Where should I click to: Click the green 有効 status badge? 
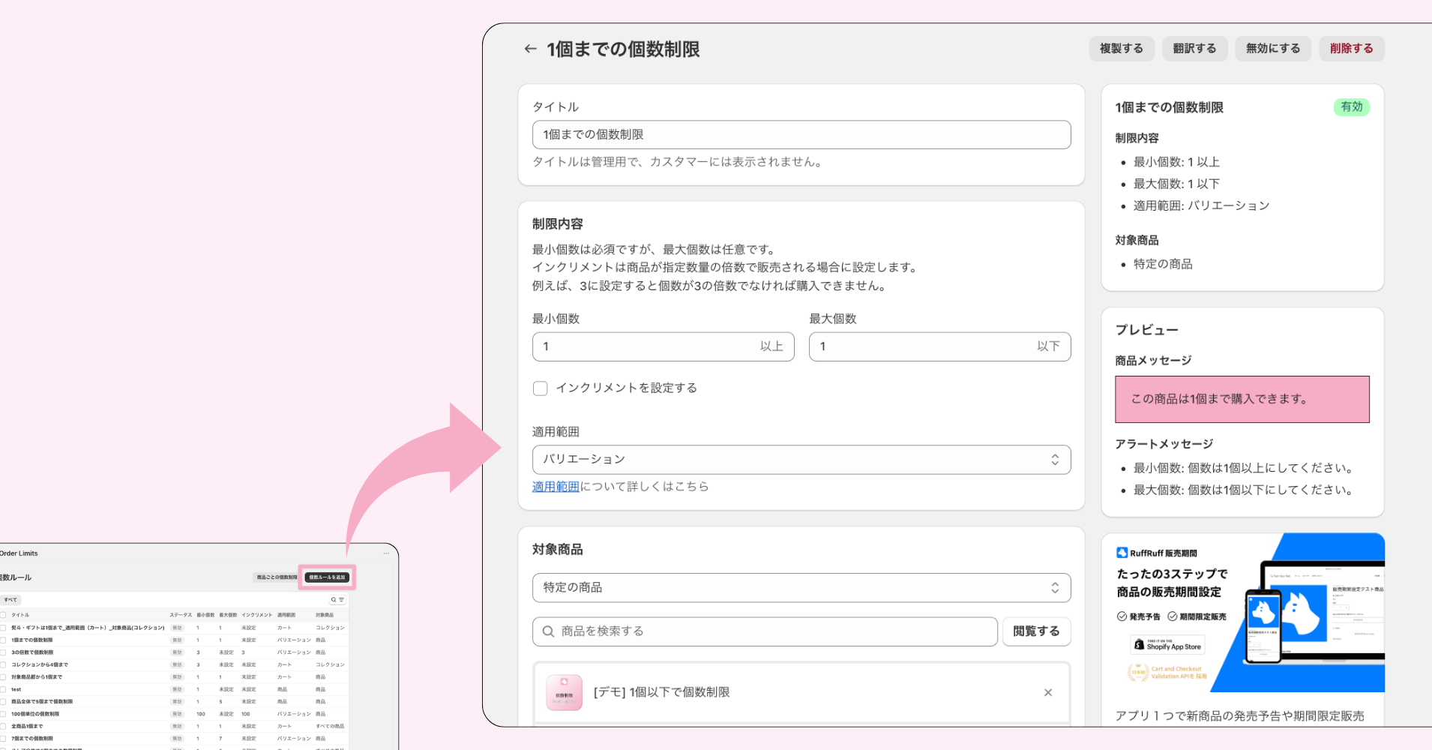pyautogui.click(x=1352, y=107)
